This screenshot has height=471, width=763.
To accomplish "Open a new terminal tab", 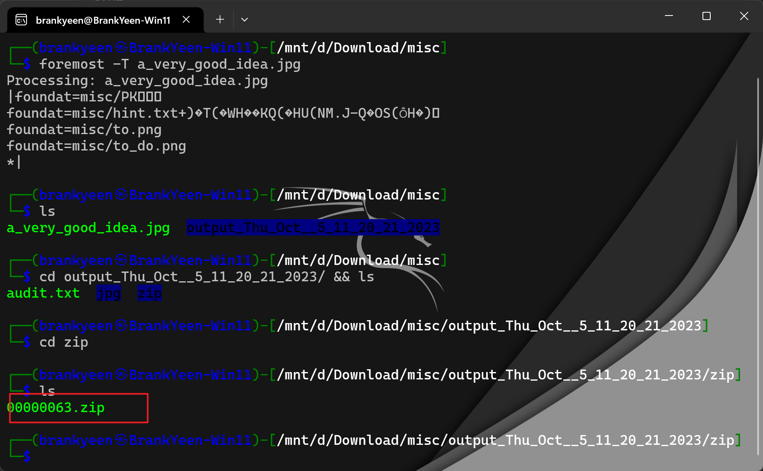I will click(x=220, y=20).
